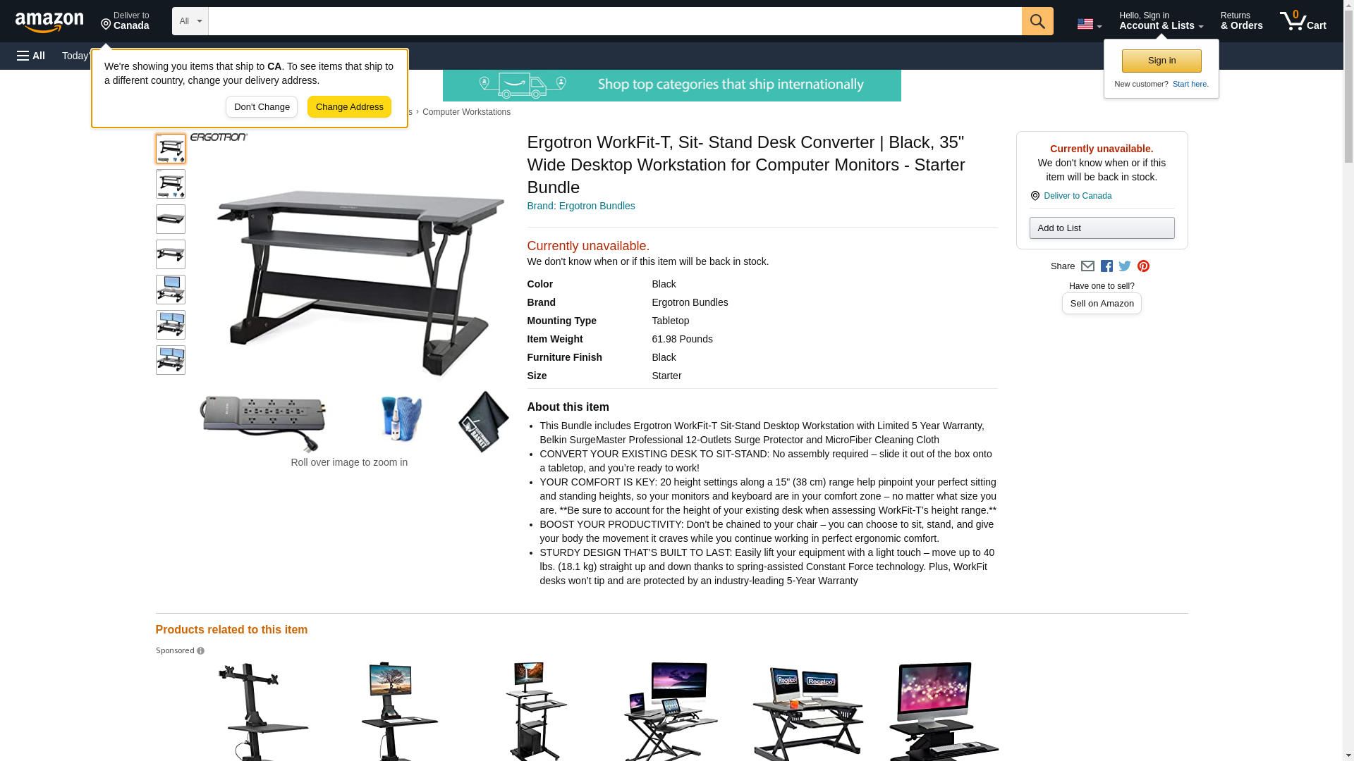The height and width of the screenshot is (761, 1354).
Task: Expand the All search category dropdown
Action: pos(190,21)
